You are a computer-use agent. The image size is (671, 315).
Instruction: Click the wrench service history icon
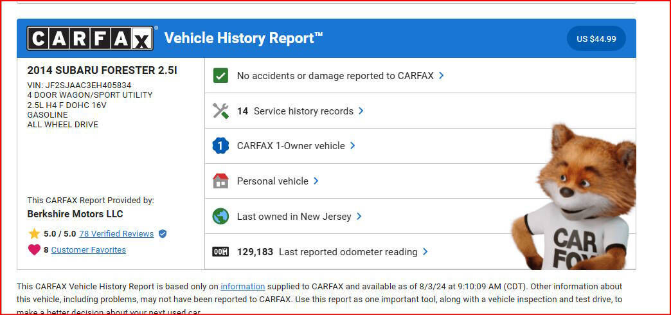tap(220, 111)
